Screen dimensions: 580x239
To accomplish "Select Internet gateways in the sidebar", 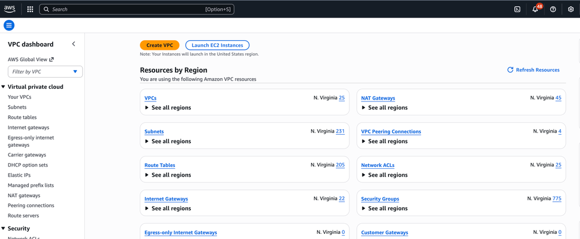I will click(x=28, y=127).
